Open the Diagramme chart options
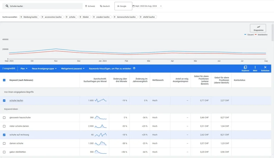Viewport: 274px width, 158px height. pyautogui.click(x=258, y=28)
